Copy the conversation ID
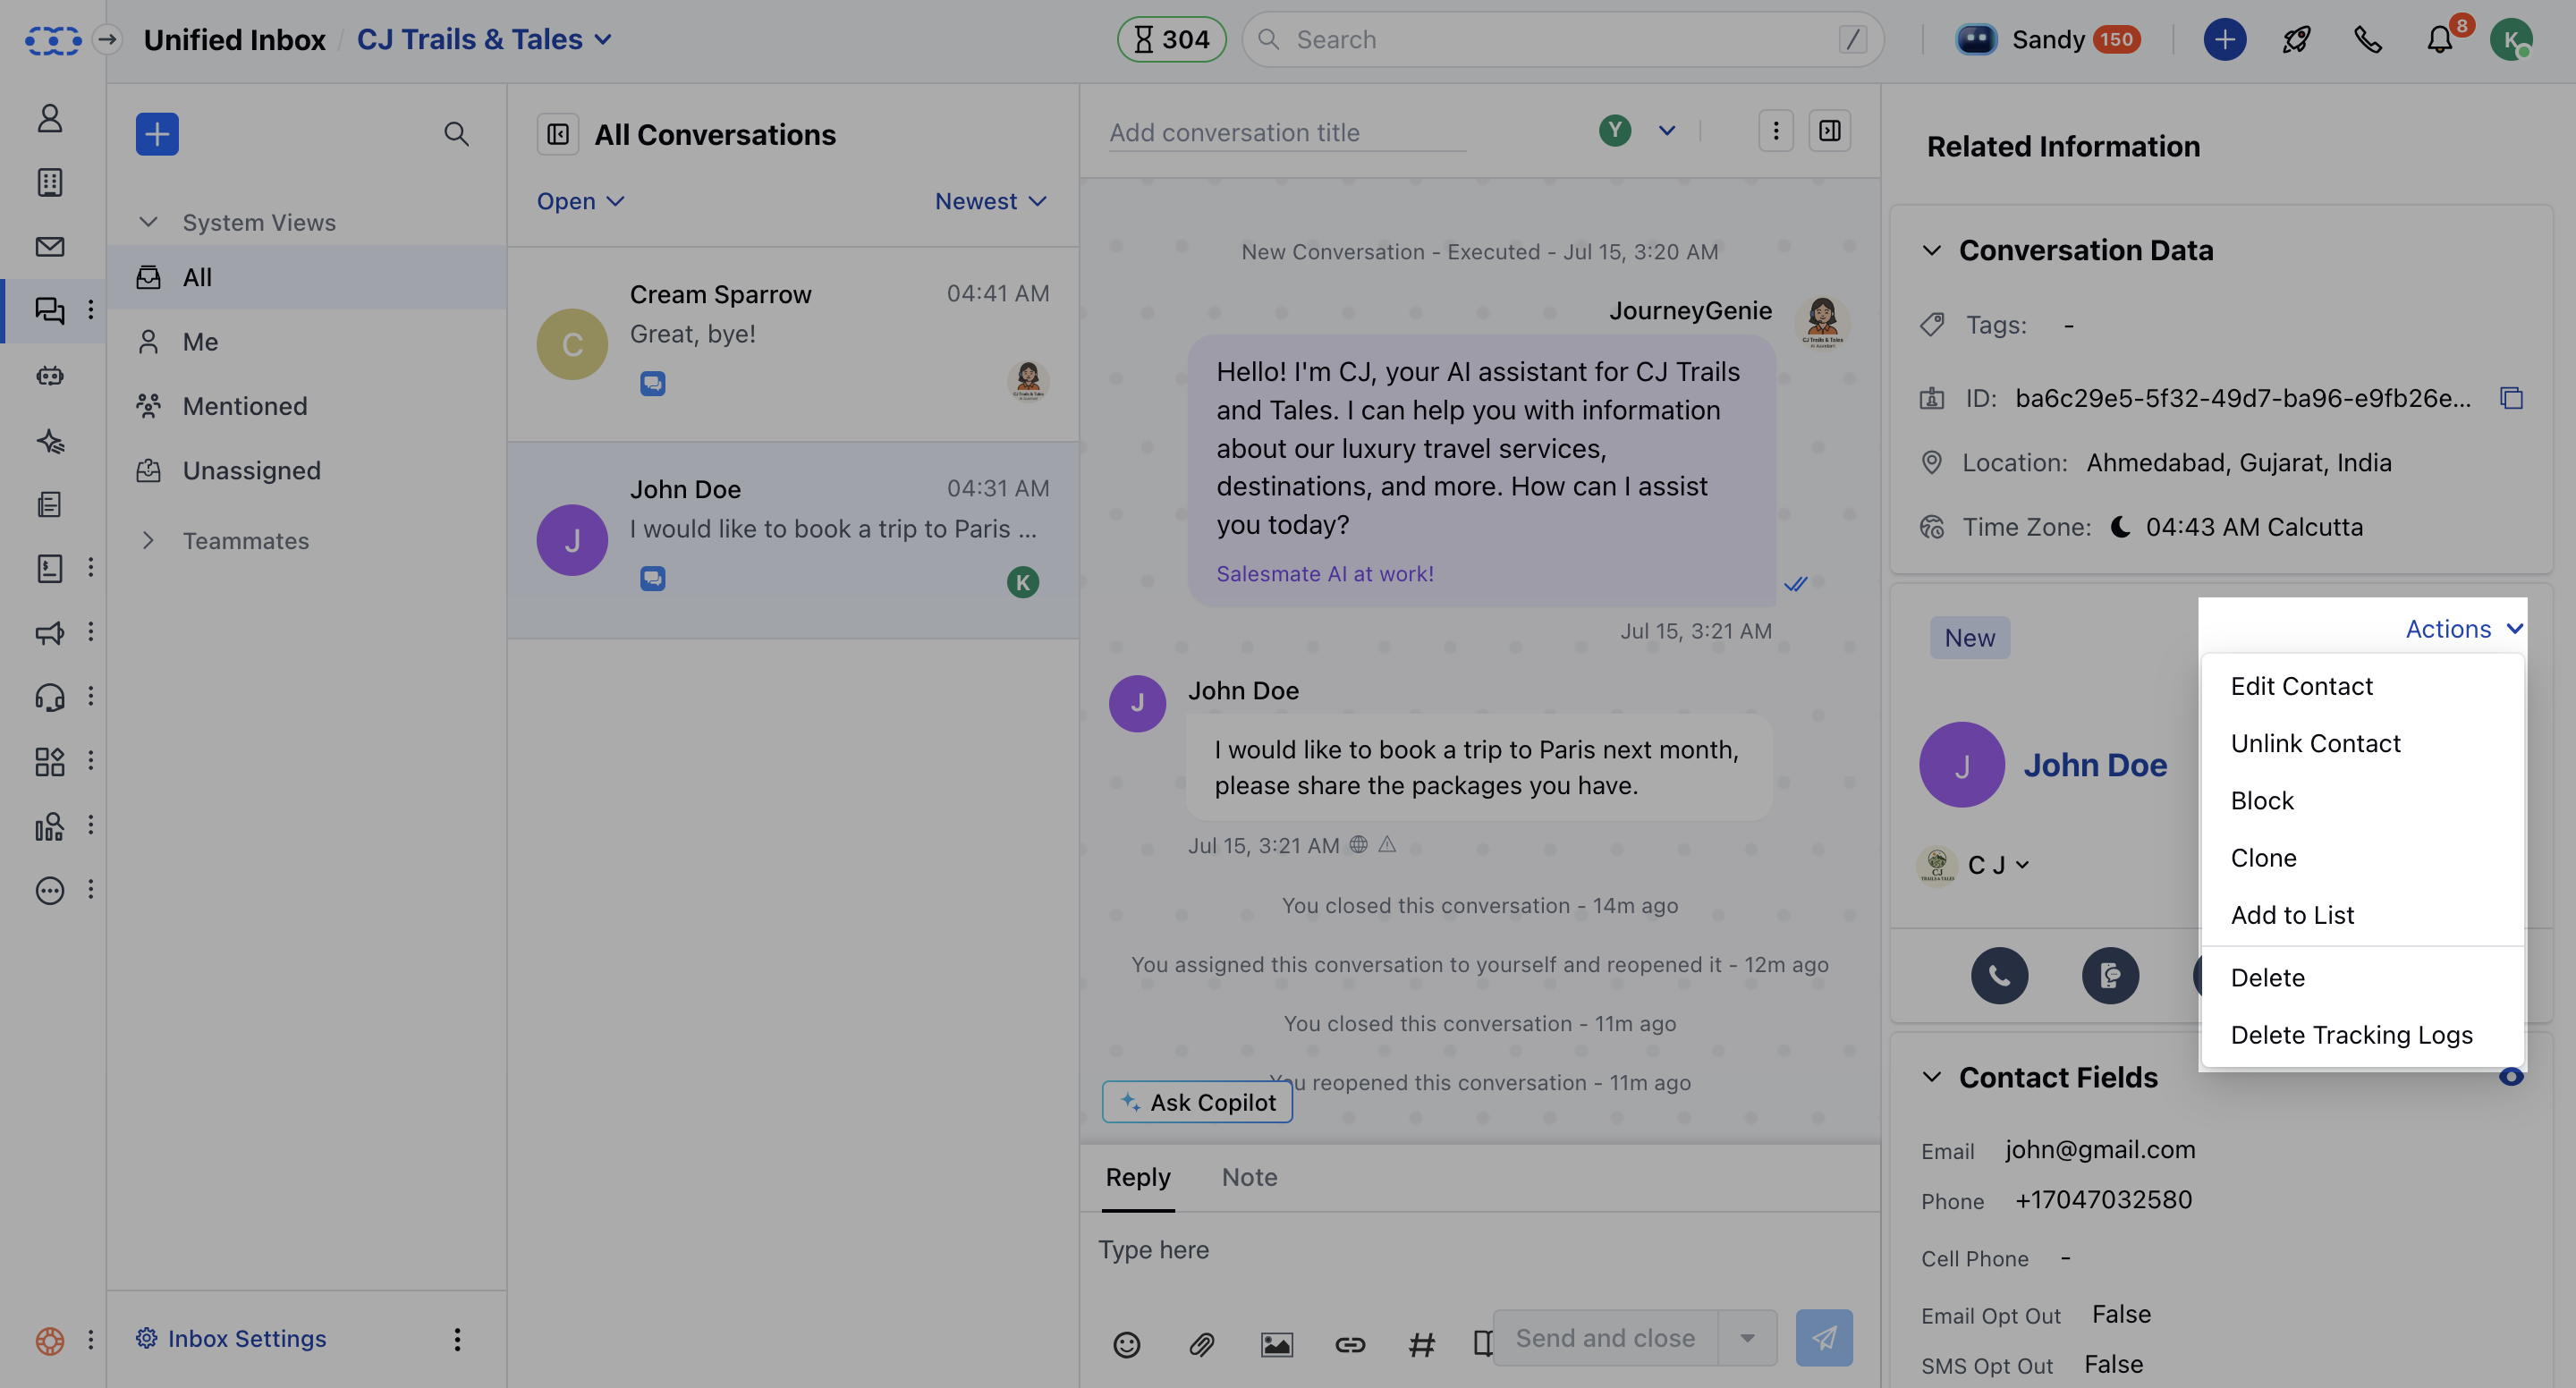This screenshot has width=2576, height=1388. (x=2512, y=398)
